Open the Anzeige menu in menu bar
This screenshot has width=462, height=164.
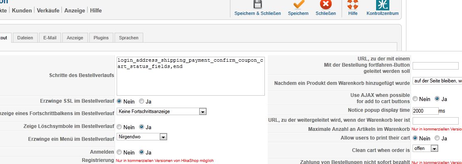tap(75, 10)
